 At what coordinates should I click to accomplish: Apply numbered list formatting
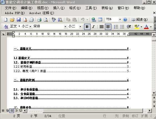[116, 27]
